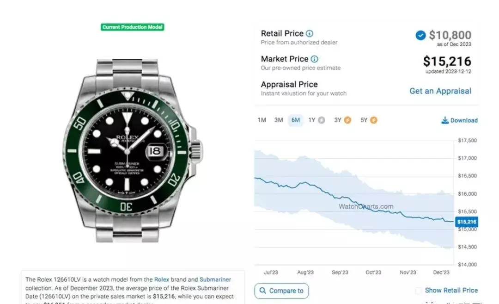Enable the Show Retail Price checkbox
Image resolution: width=499 pixels, height=304 pixels.
[418, 290]
